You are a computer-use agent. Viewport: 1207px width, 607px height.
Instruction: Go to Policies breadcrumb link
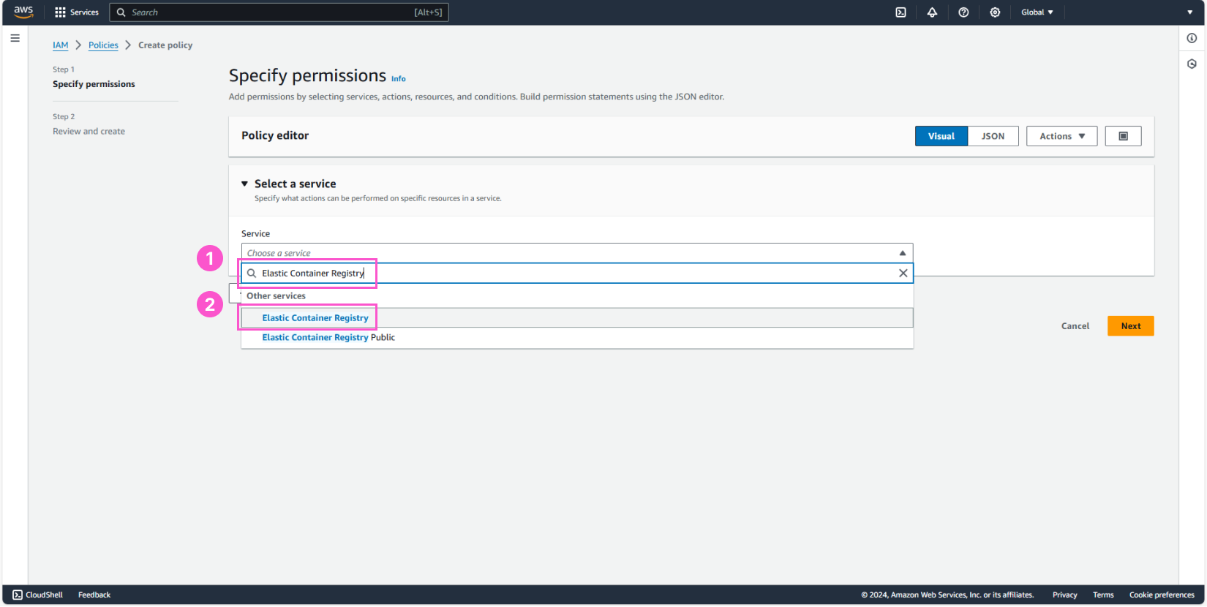[103, 45]
